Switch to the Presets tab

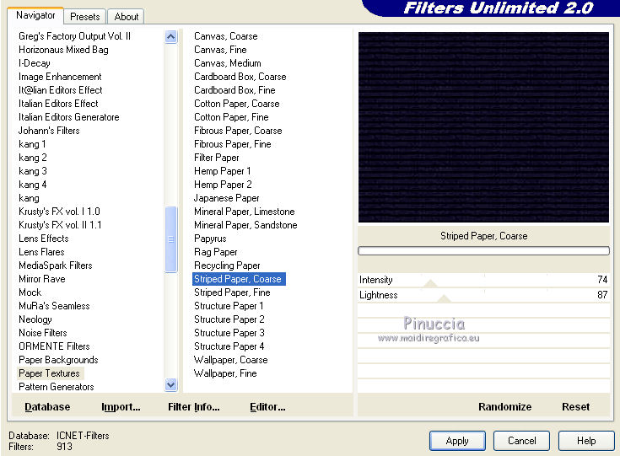point(84,17)
